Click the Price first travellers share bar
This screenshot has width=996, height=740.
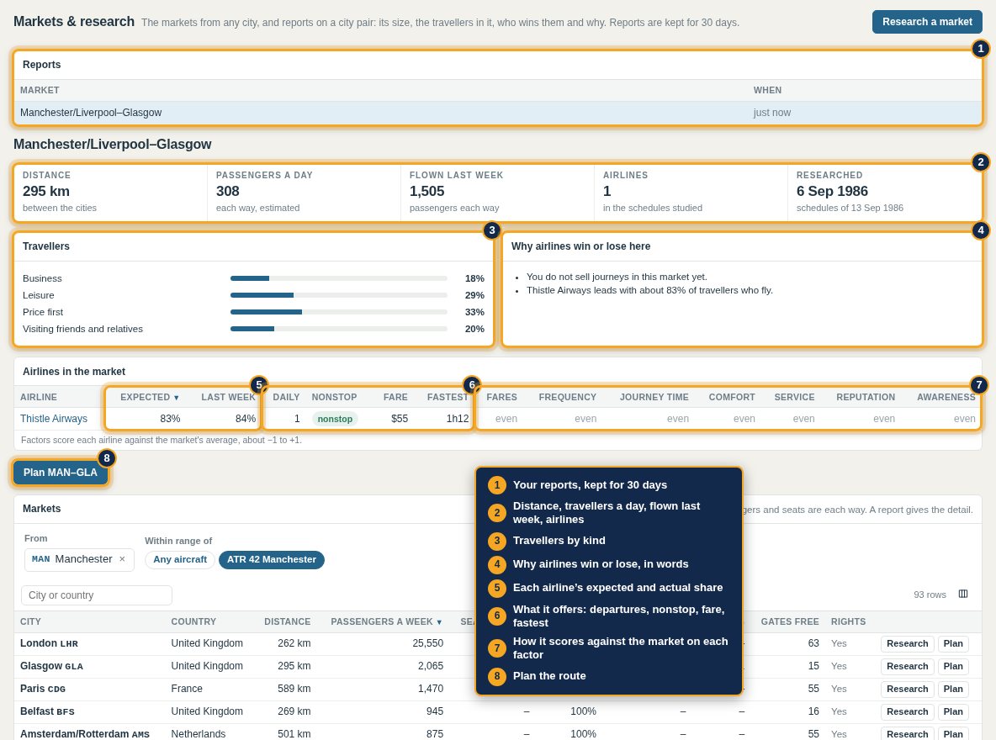(x=338, y=312)
